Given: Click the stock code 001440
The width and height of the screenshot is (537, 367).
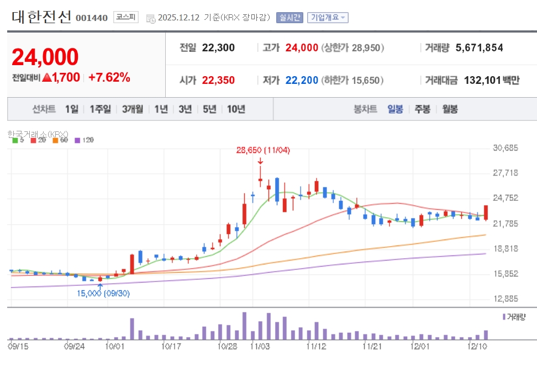Looking at the screenshot, I should 92,18.
